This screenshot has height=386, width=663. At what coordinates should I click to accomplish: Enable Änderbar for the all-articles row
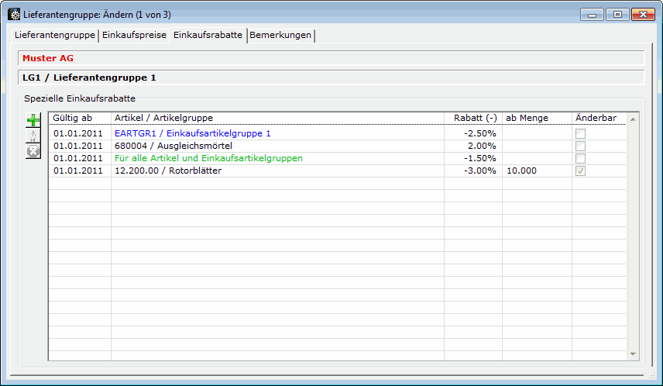tap(579, 158)
